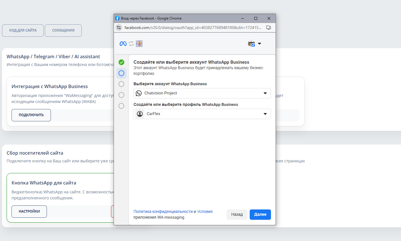
Task: Click the profile icon beside CarFlex
Action: click(x=140, y=114)
